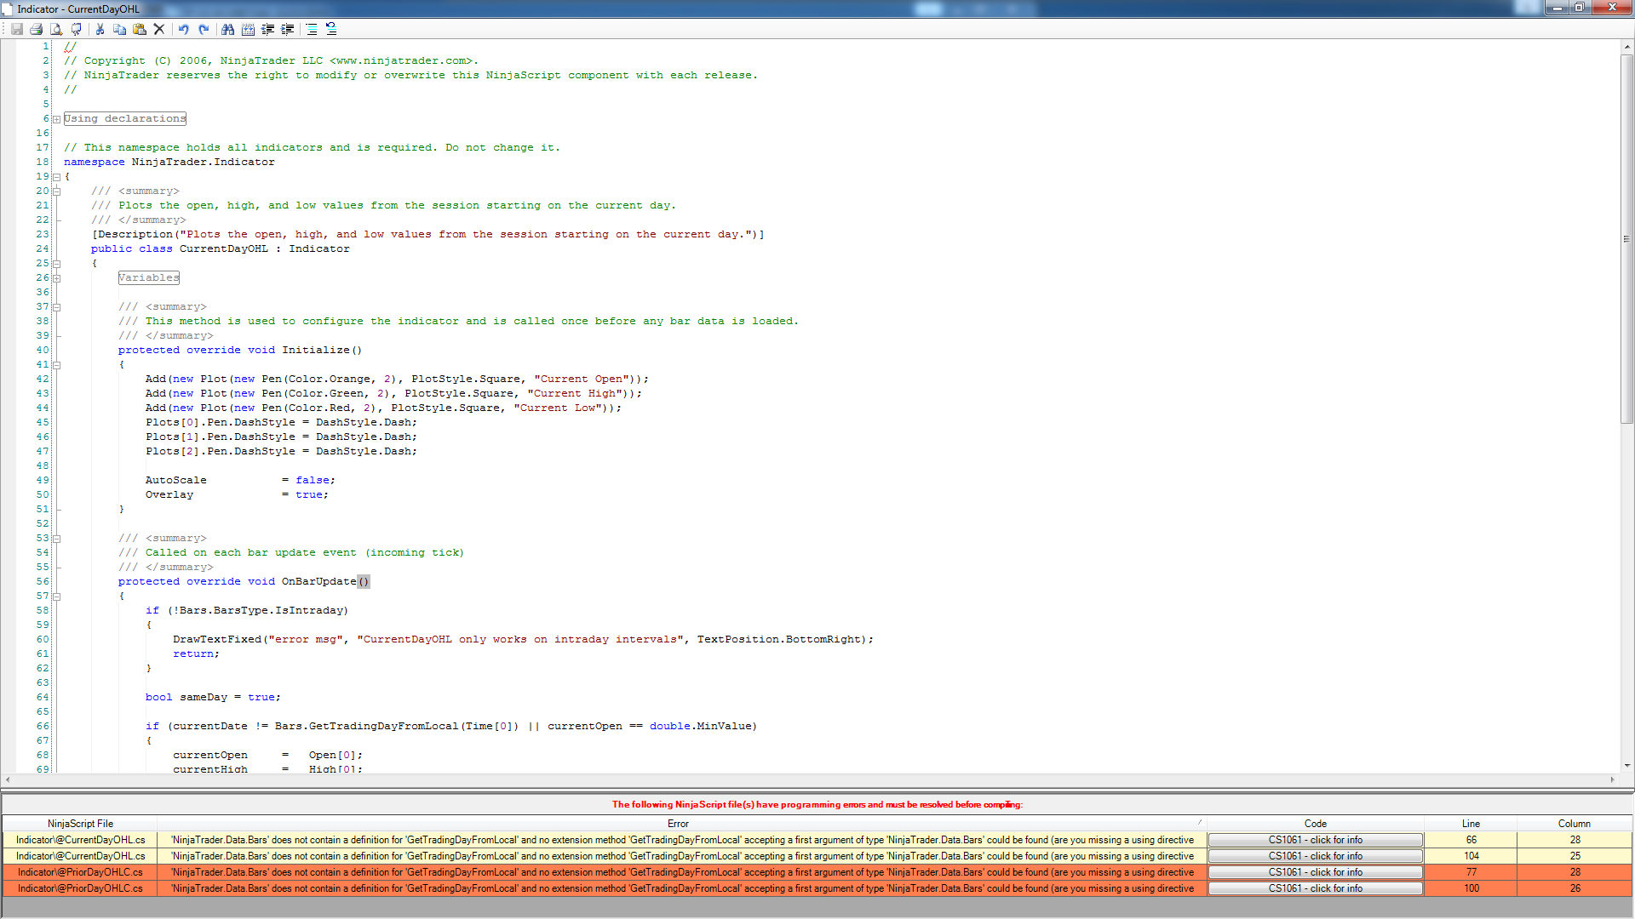Open Find with the binoculars icon
This screenshot has width=1635, height=919.
coord(227,29)
